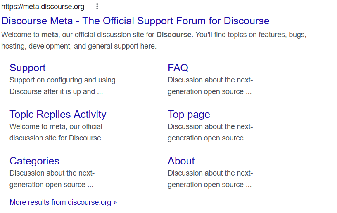This screenshot has height=213, width=337.
Task: Click the snippet under Topic Replies Activity
Action: [x=59, y=132]
